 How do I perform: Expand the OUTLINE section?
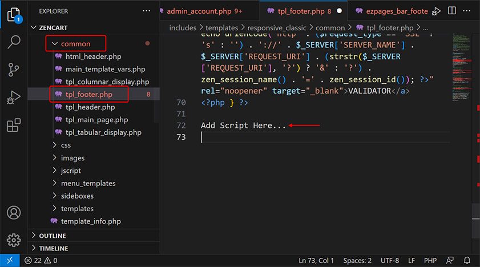[x=52, y=236]
